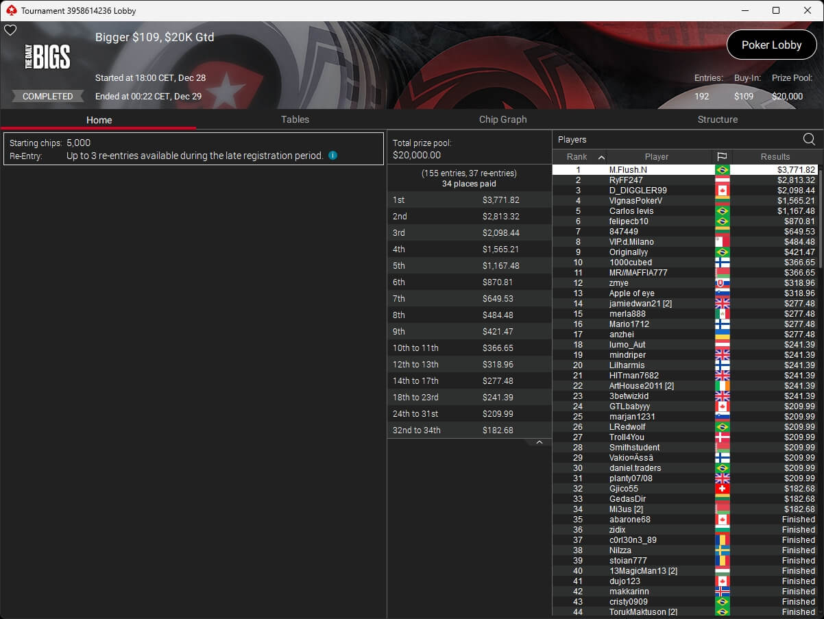This screenshot has width=824, height=619.
Task: Sort by Results column header
Action: 775,157
